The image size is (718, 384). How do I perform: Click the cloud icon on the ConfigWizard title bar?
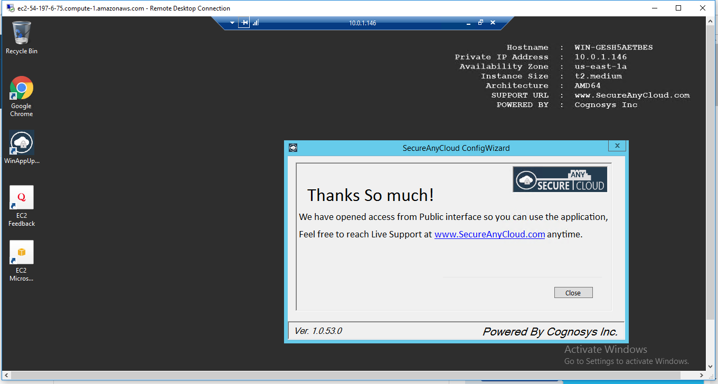coord(292,148)
